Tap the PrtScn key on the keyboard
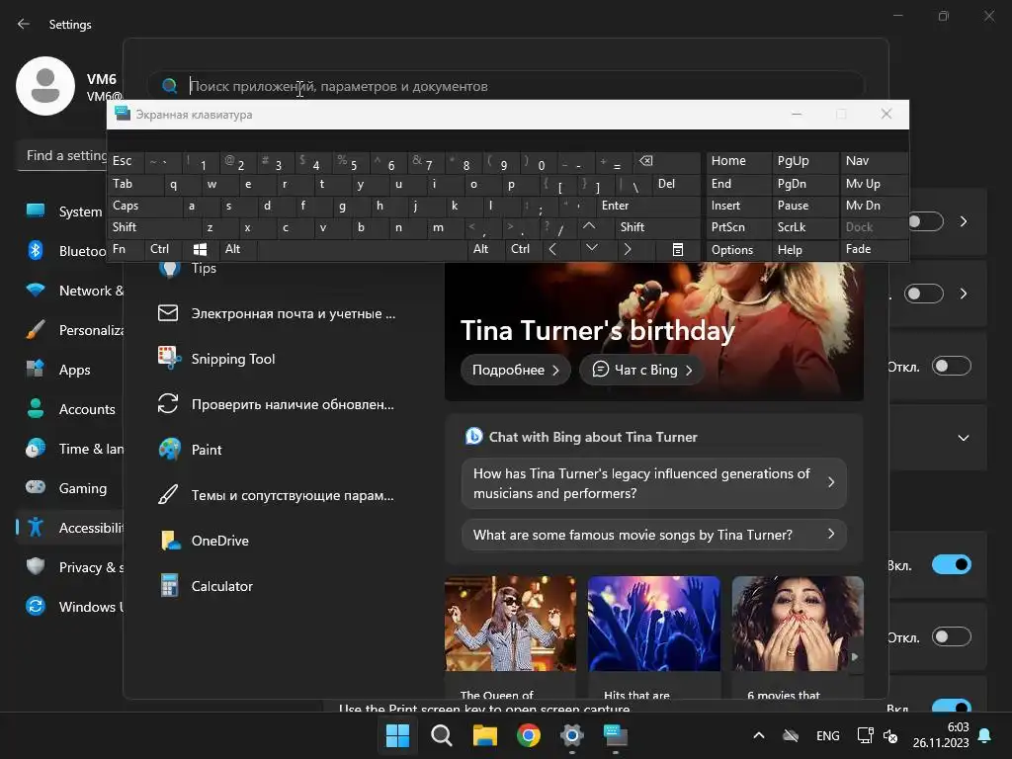This screenshot has height=759, width=1012. coord(738,227)
